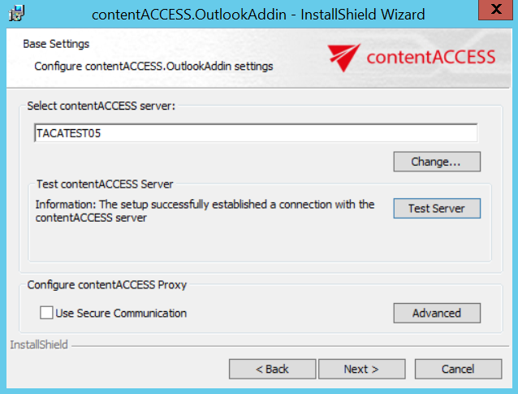
Task: Click the Test contentACCESS Server group label
Action: pos(105,184)
